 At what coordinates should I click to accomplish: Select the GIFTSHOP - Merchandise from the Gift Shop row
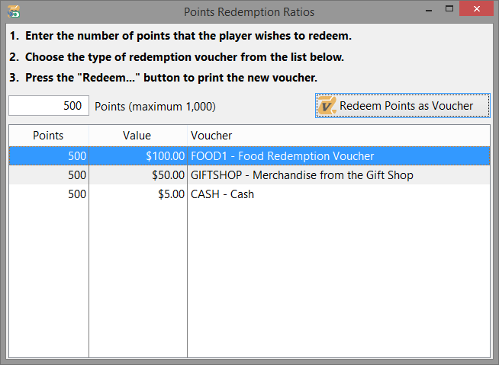click(250, 174)
